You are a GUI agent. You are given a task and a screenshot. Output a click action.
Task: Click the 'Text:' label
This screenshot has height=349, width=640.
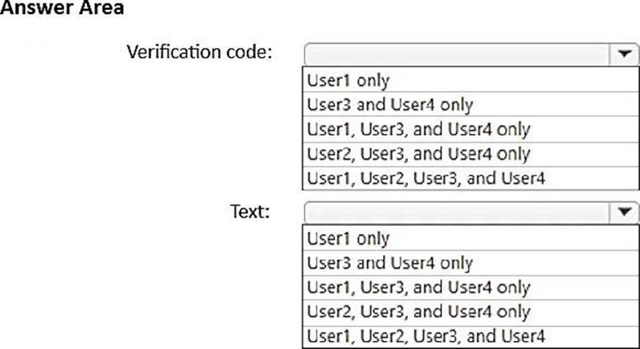(x=250, y=211)
